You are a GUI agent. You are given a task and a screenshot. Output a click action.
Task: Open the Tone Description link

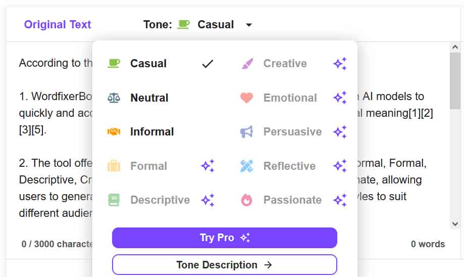[x=225, y=264]
